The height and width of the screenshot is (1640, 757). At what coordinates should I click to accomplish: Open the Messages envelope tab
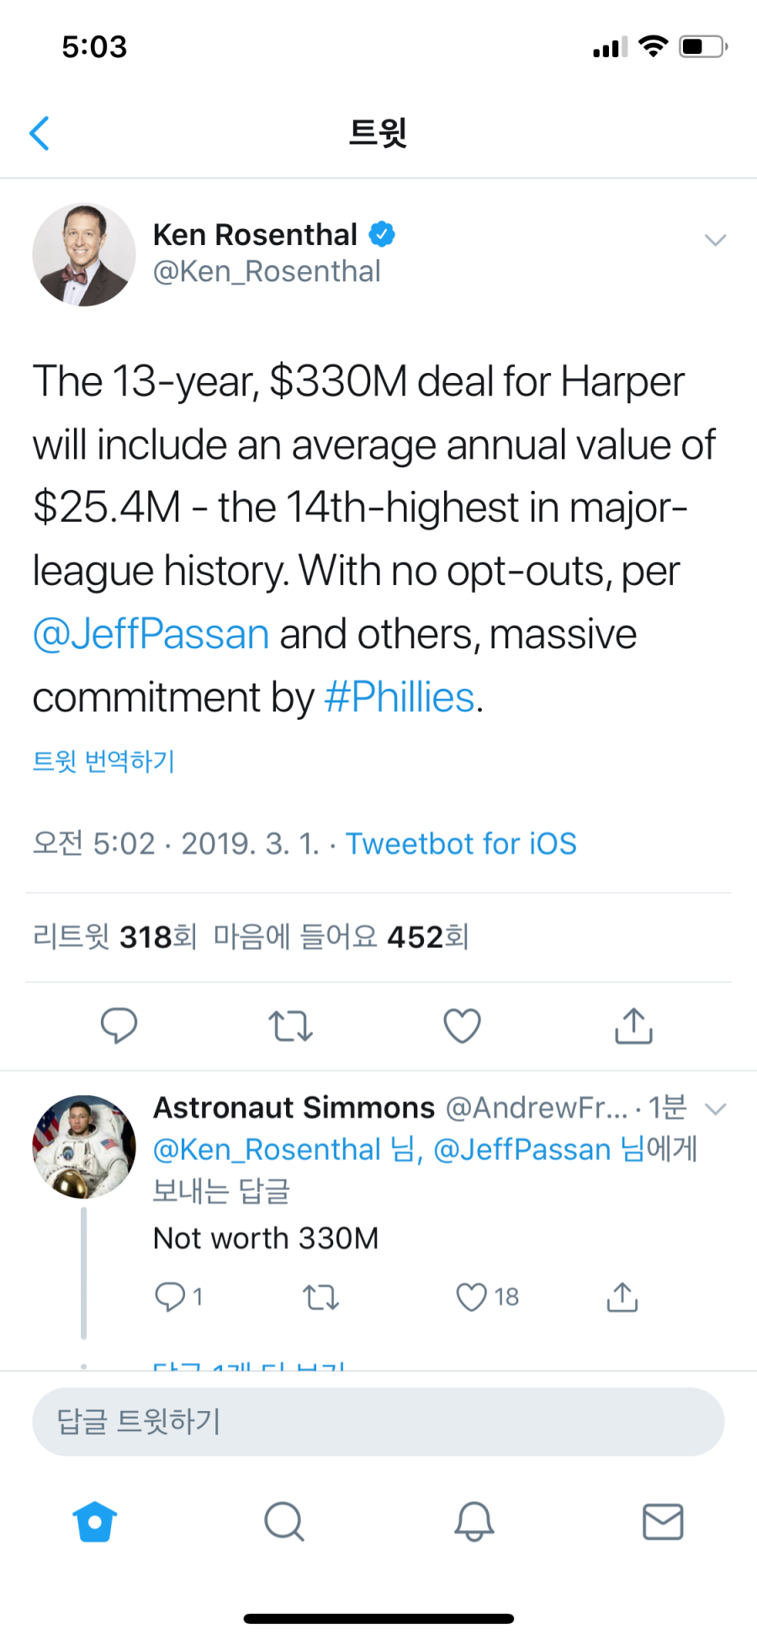point(663,1521)
